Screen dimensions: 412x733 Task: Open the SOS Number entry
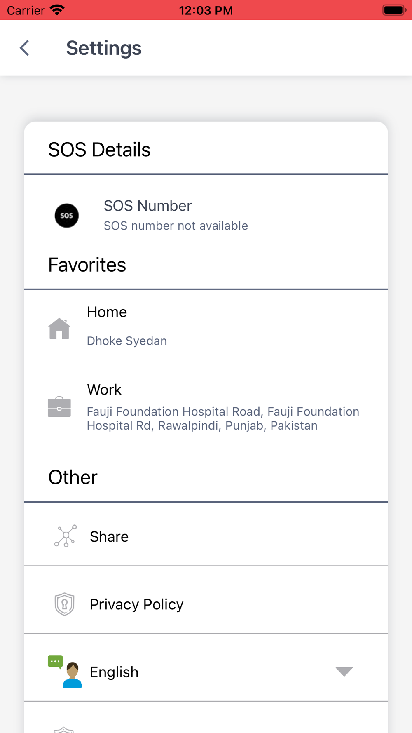(206, 216)
